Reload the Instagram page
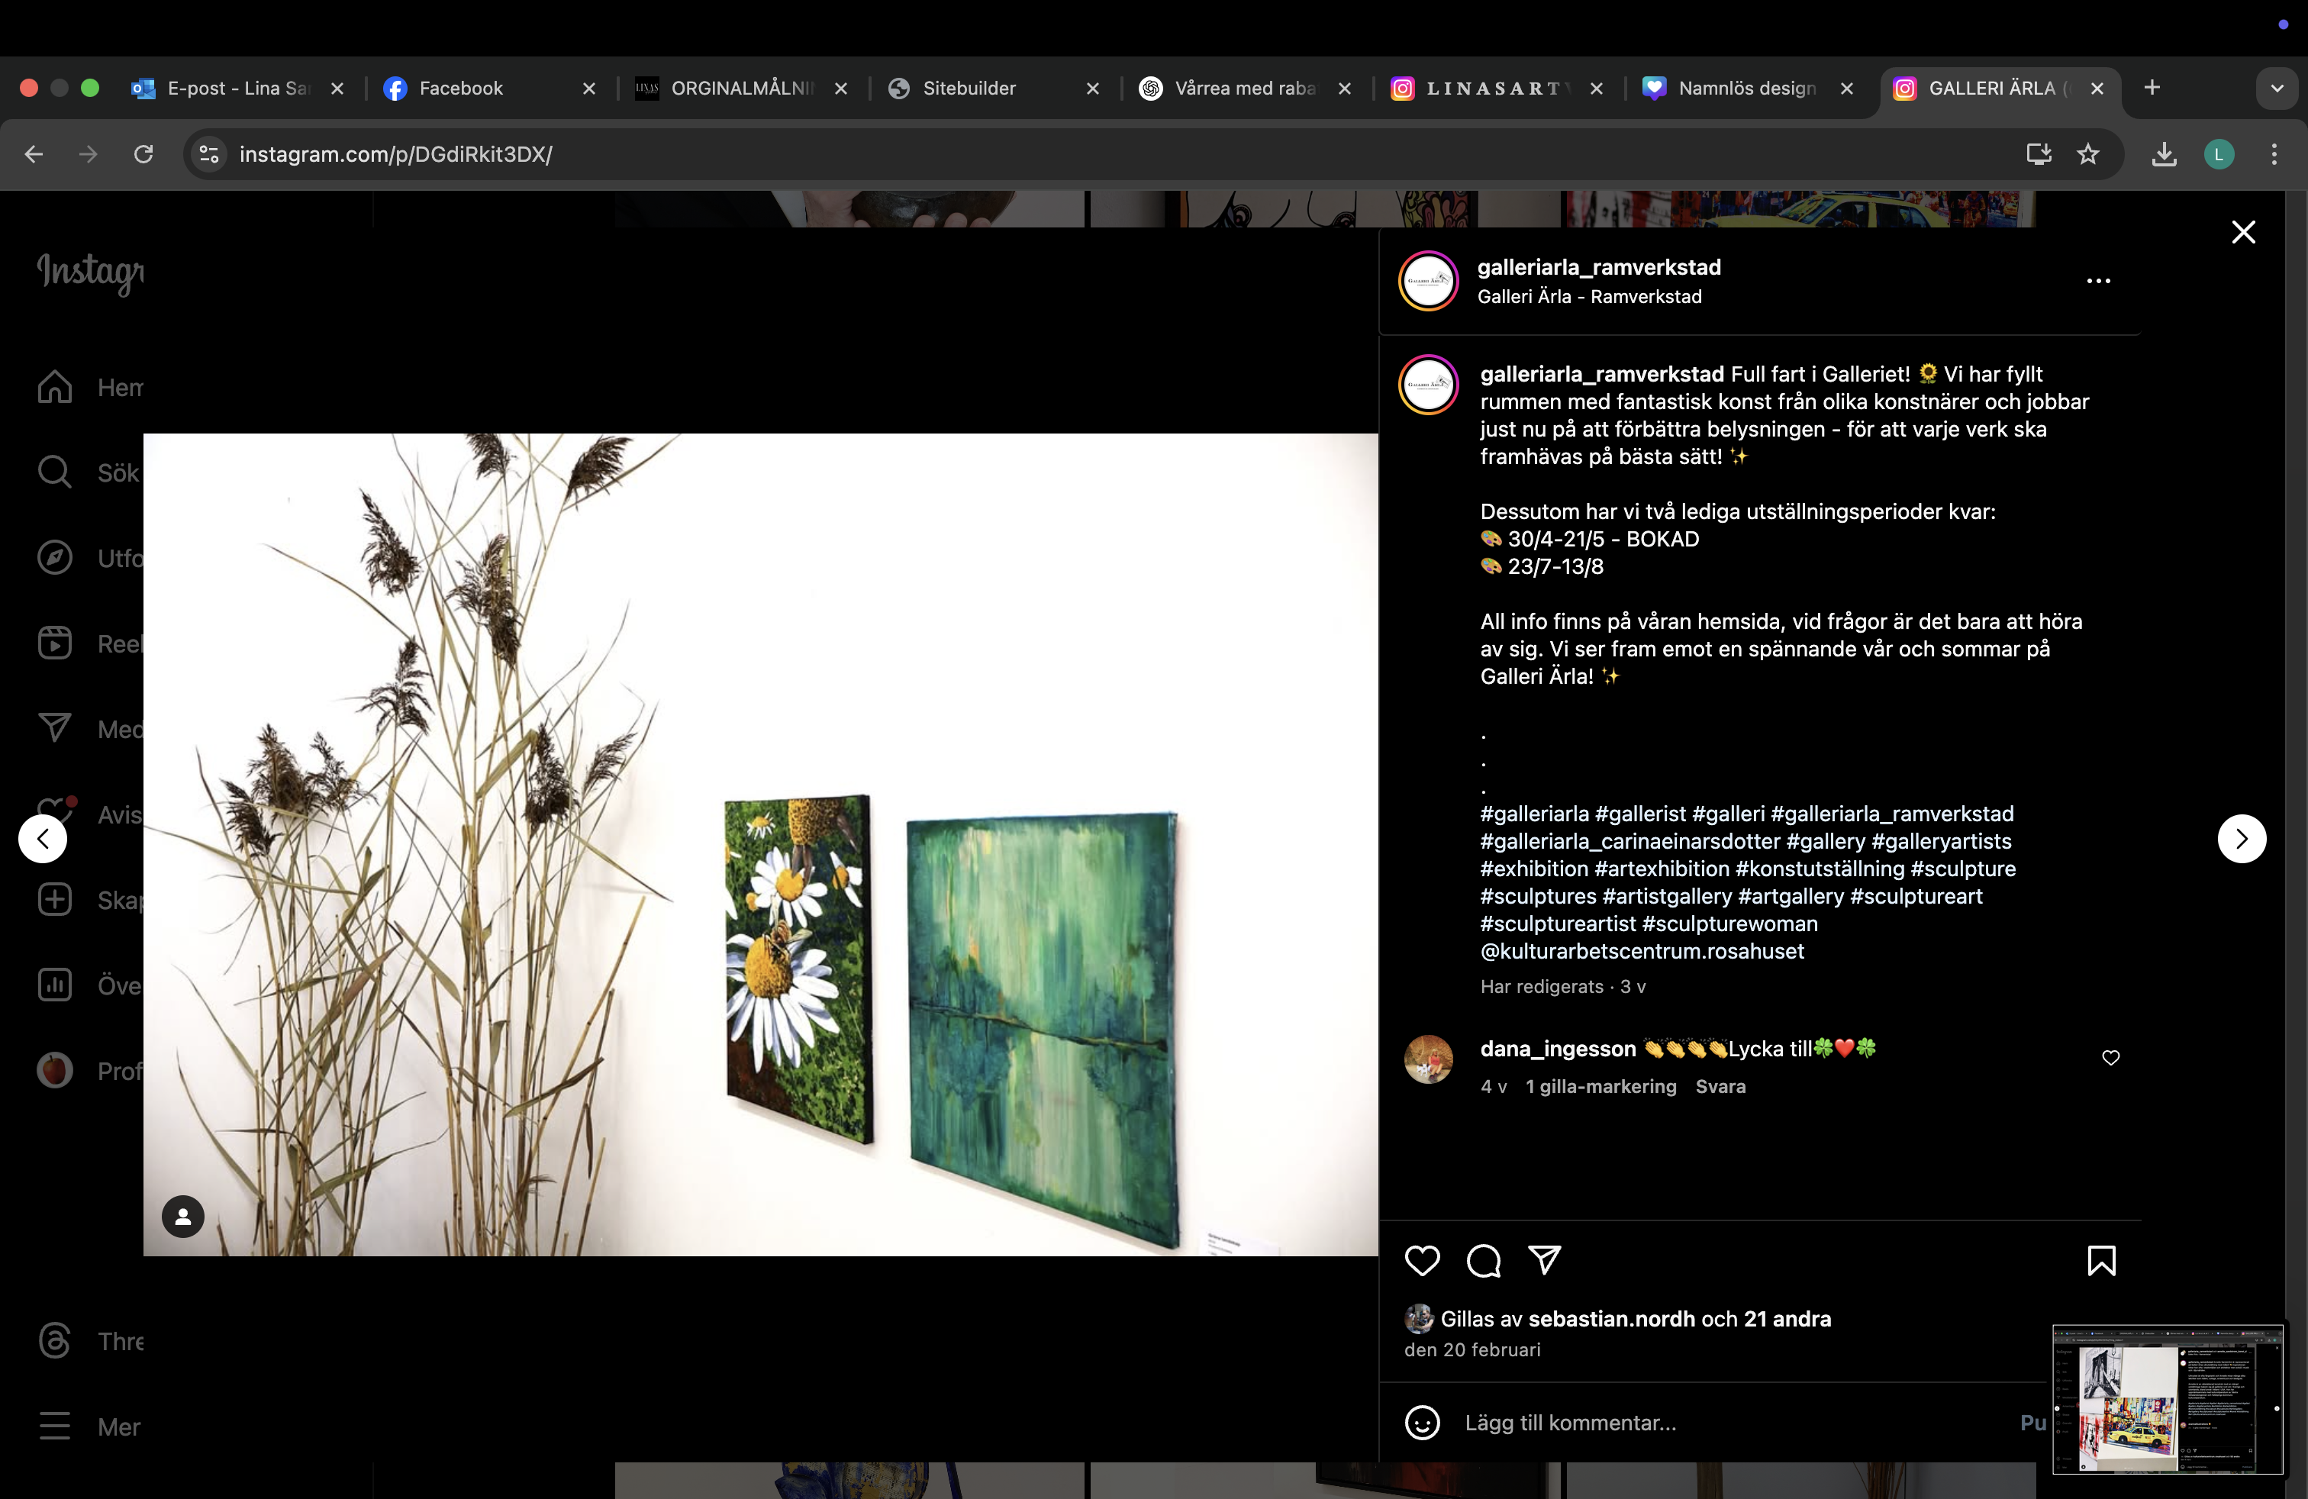The height and width of the screenshot is (1499, 2308). (143, 154)
